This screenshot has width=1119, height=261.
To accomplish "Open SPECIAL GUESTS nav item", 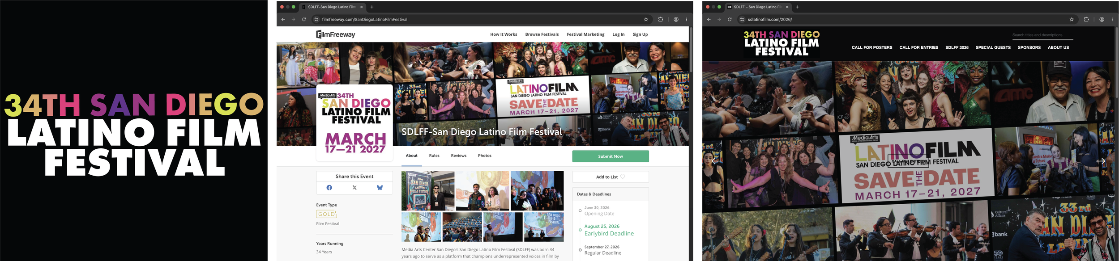I will pyautogui.click(x=993, y=47).
